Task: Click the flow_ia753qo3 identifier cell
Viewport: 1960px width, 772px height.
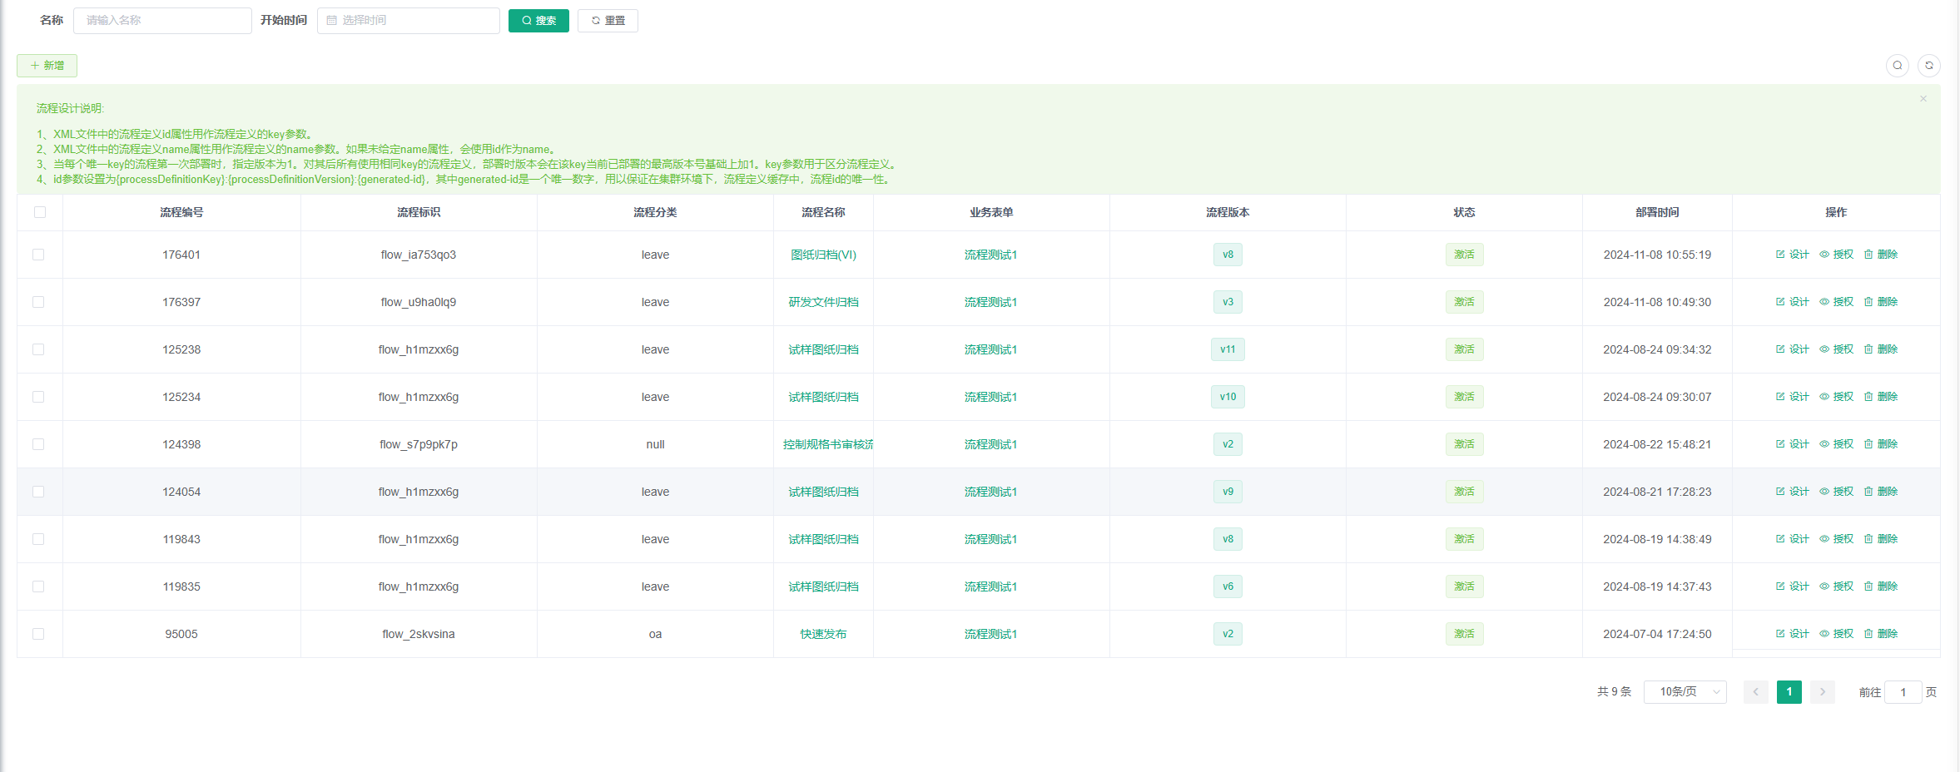Action: click(419, 255)
